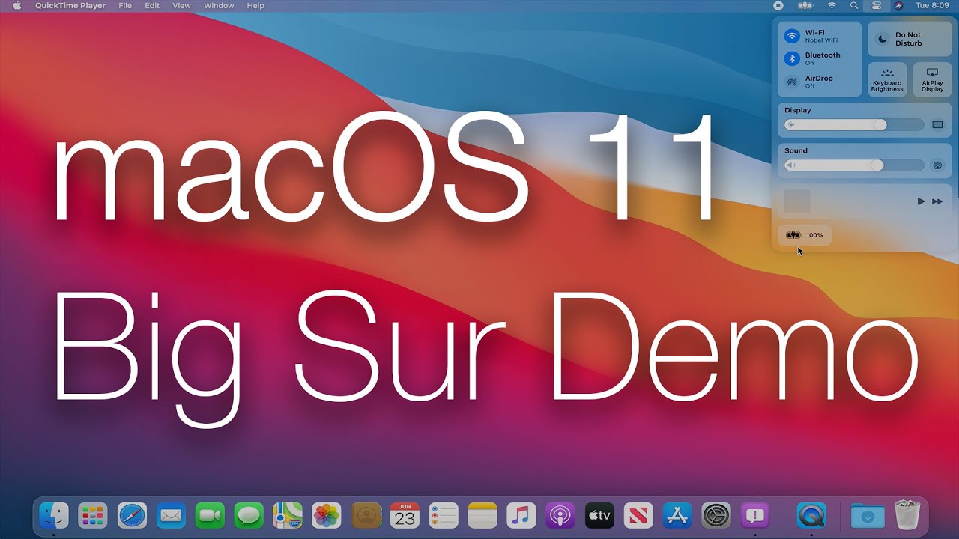Image resolution: width=959 pixels, height=539 pixels.
Task: Open the Edit menu
Action: tap(152, 6)
